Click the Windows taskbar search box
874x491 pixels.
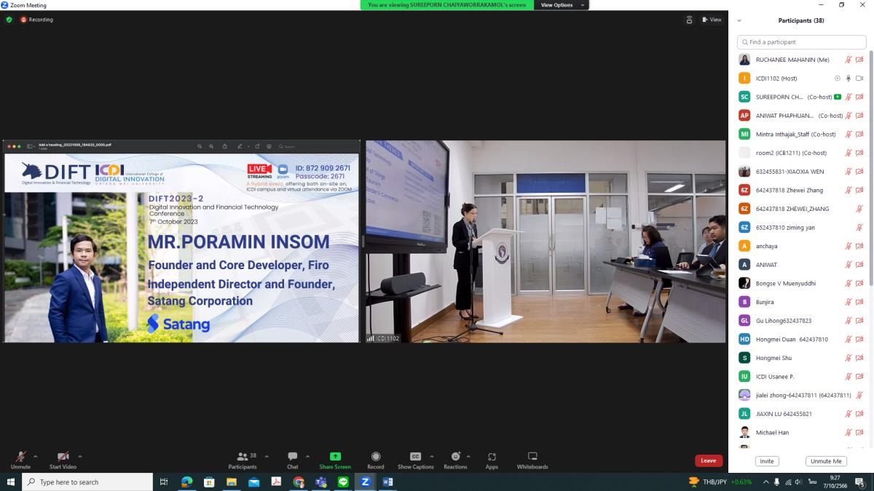coord(87,482)
